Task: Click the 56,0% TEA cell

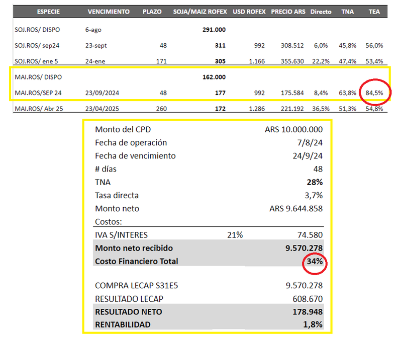Action: point(374,46)
